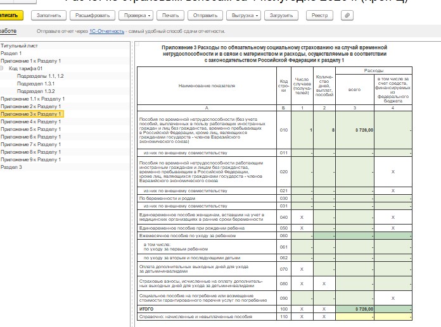Select Подраздел 1.3.2 tree item
The width and height of the screenshot is (441, 327).
pos(35,91)
